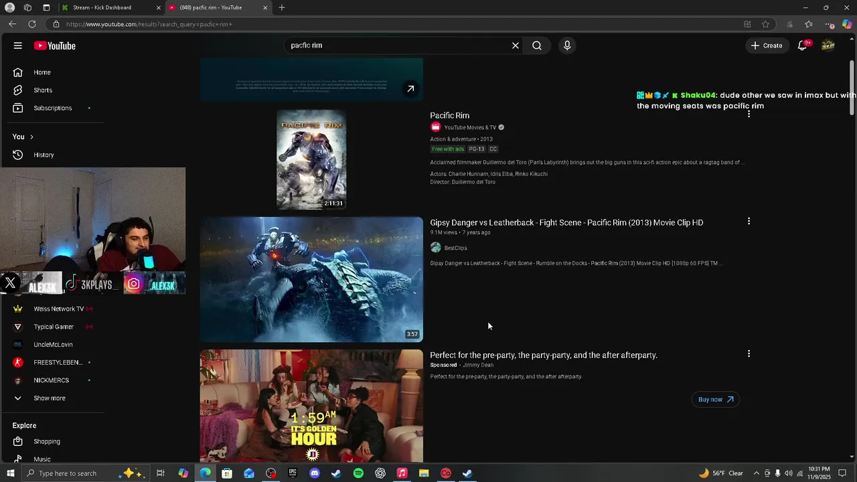The image size is (857, 482).
Task: Play the Gipsy Danger vs Leatherback thumbnail
Action: point(311,279)
